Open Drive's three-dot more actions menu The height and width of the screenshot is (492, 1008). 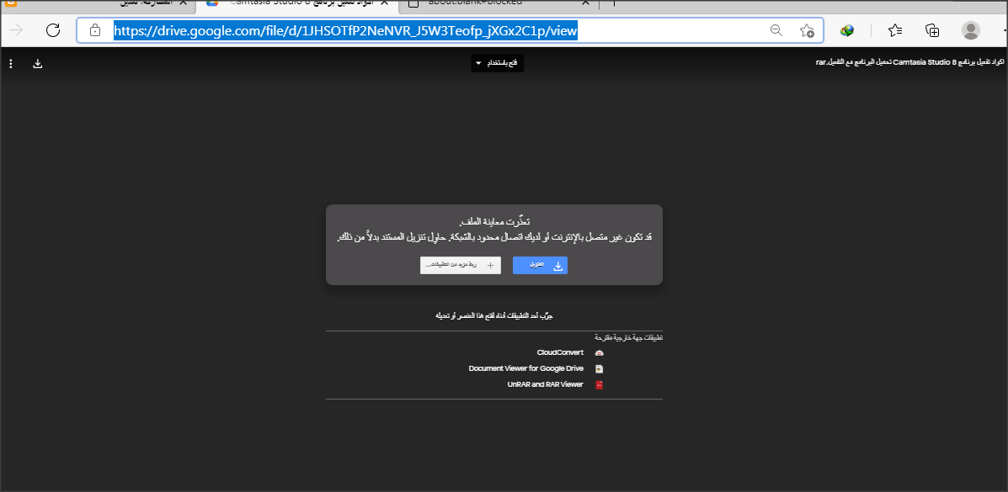10,64
